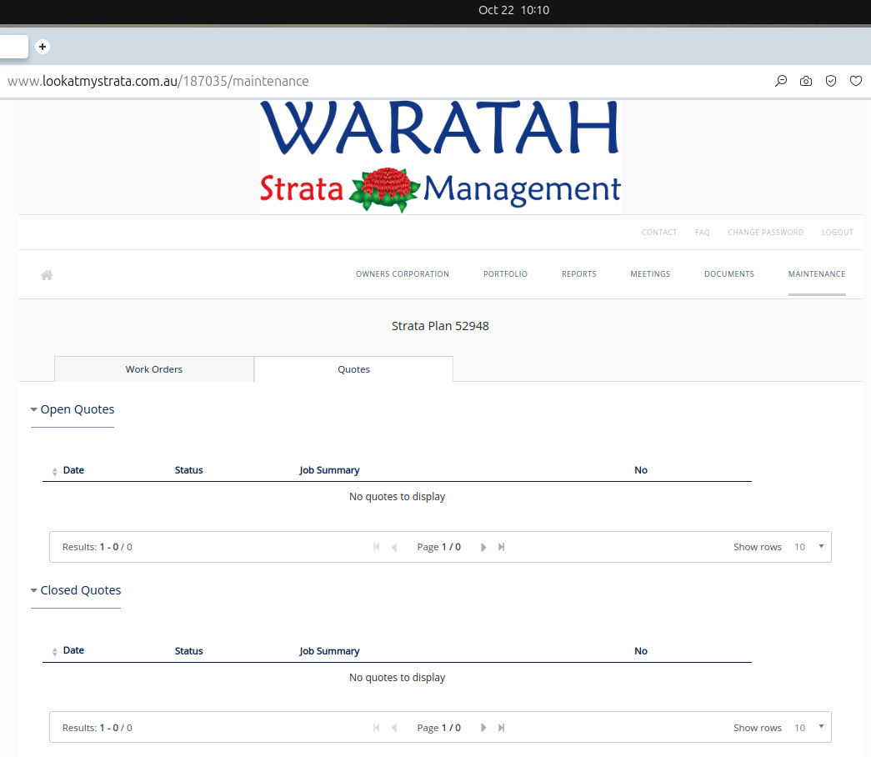Go to first page in Open Quotes
Screen dimensions: 871x757
[377, 548]
